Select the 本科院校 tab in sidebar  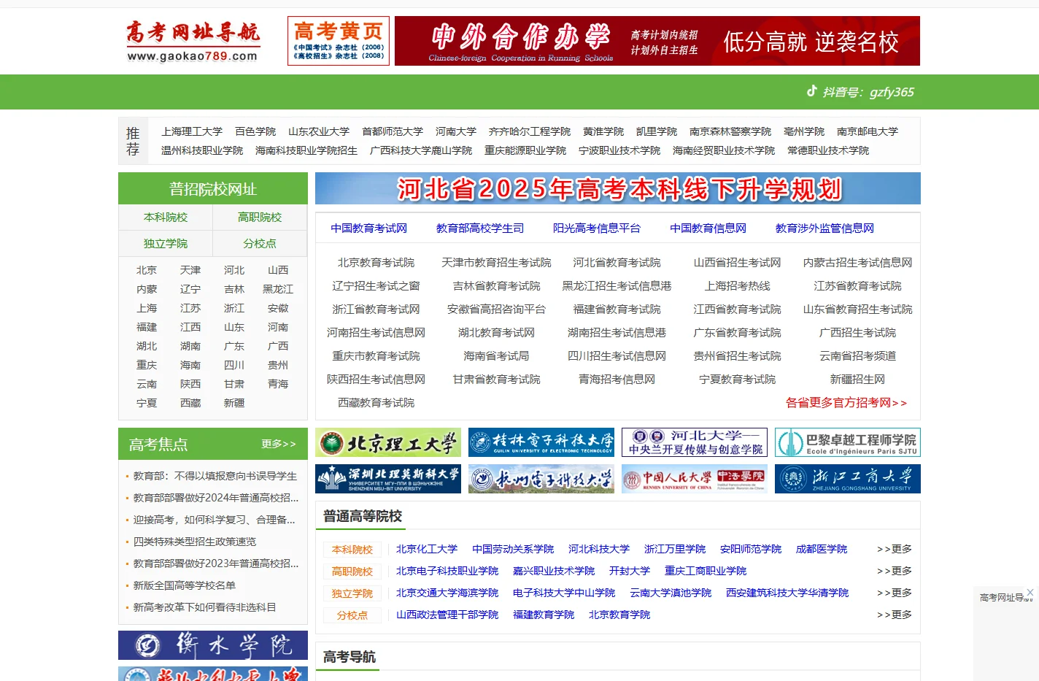[166, 218]
